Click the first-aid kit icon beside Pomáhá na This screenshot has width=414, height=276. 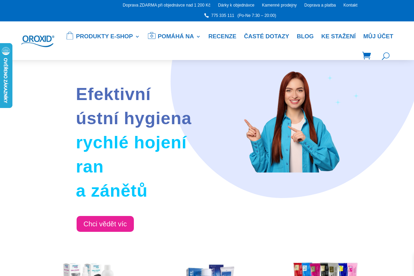[151, 36]
